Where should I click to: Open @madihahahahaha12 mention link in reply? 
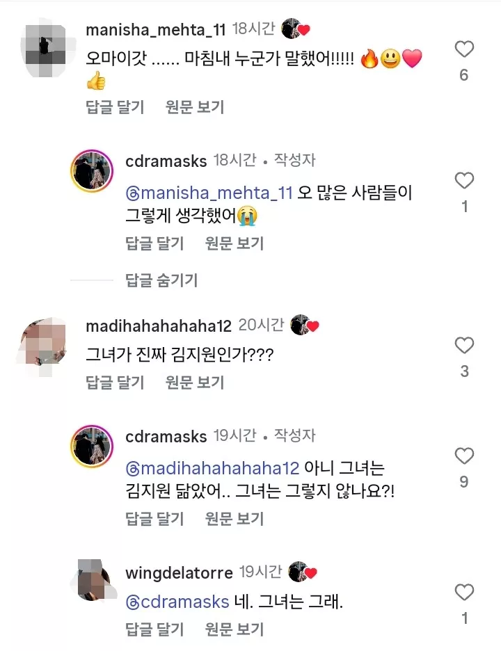pos(212,468)
